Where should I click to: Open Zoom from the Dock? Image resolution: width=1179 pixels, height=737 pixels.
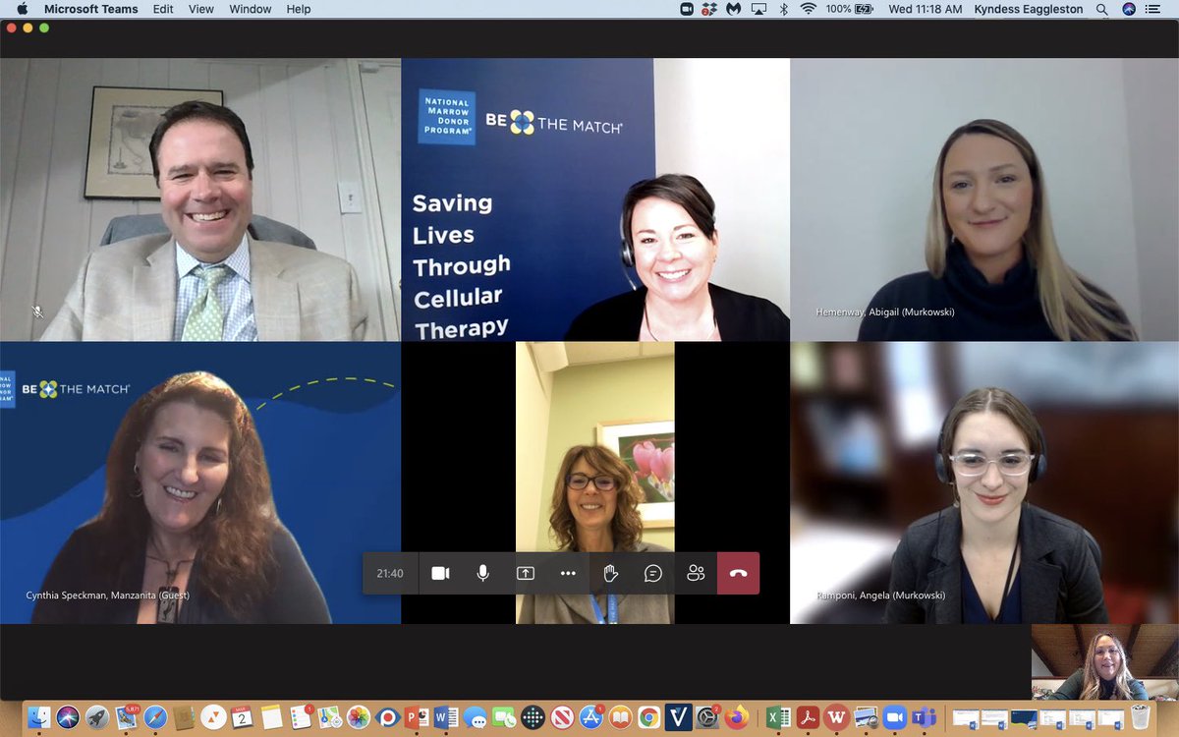coord(895,717)
